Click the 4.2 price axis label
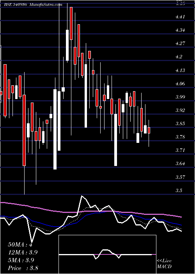This screenshot has width=195, height=274. [179, 57]
